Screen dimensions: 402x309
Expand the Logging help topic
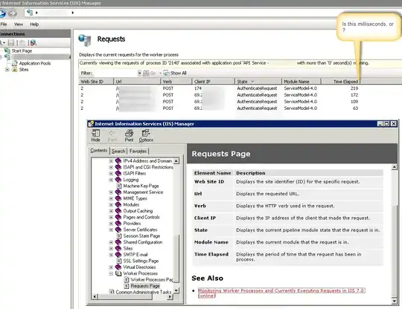point(111,180)
